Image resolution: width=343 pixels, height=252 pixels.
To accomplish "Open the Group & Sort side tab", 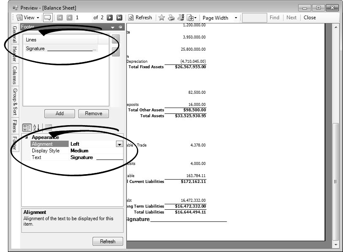I will point(15,102).
